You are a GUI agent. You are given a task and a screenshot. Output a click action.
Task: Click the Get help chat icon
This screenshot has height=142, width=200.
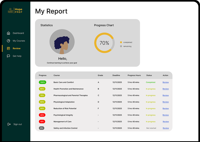click(8, 56)
